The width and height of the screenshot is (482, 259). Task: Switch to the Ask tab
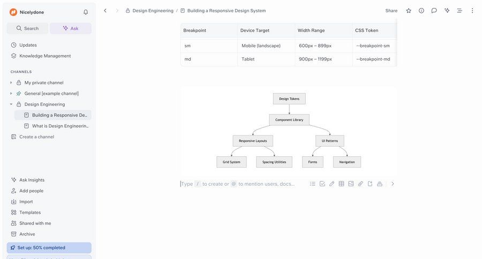click(x=71, y=28)
